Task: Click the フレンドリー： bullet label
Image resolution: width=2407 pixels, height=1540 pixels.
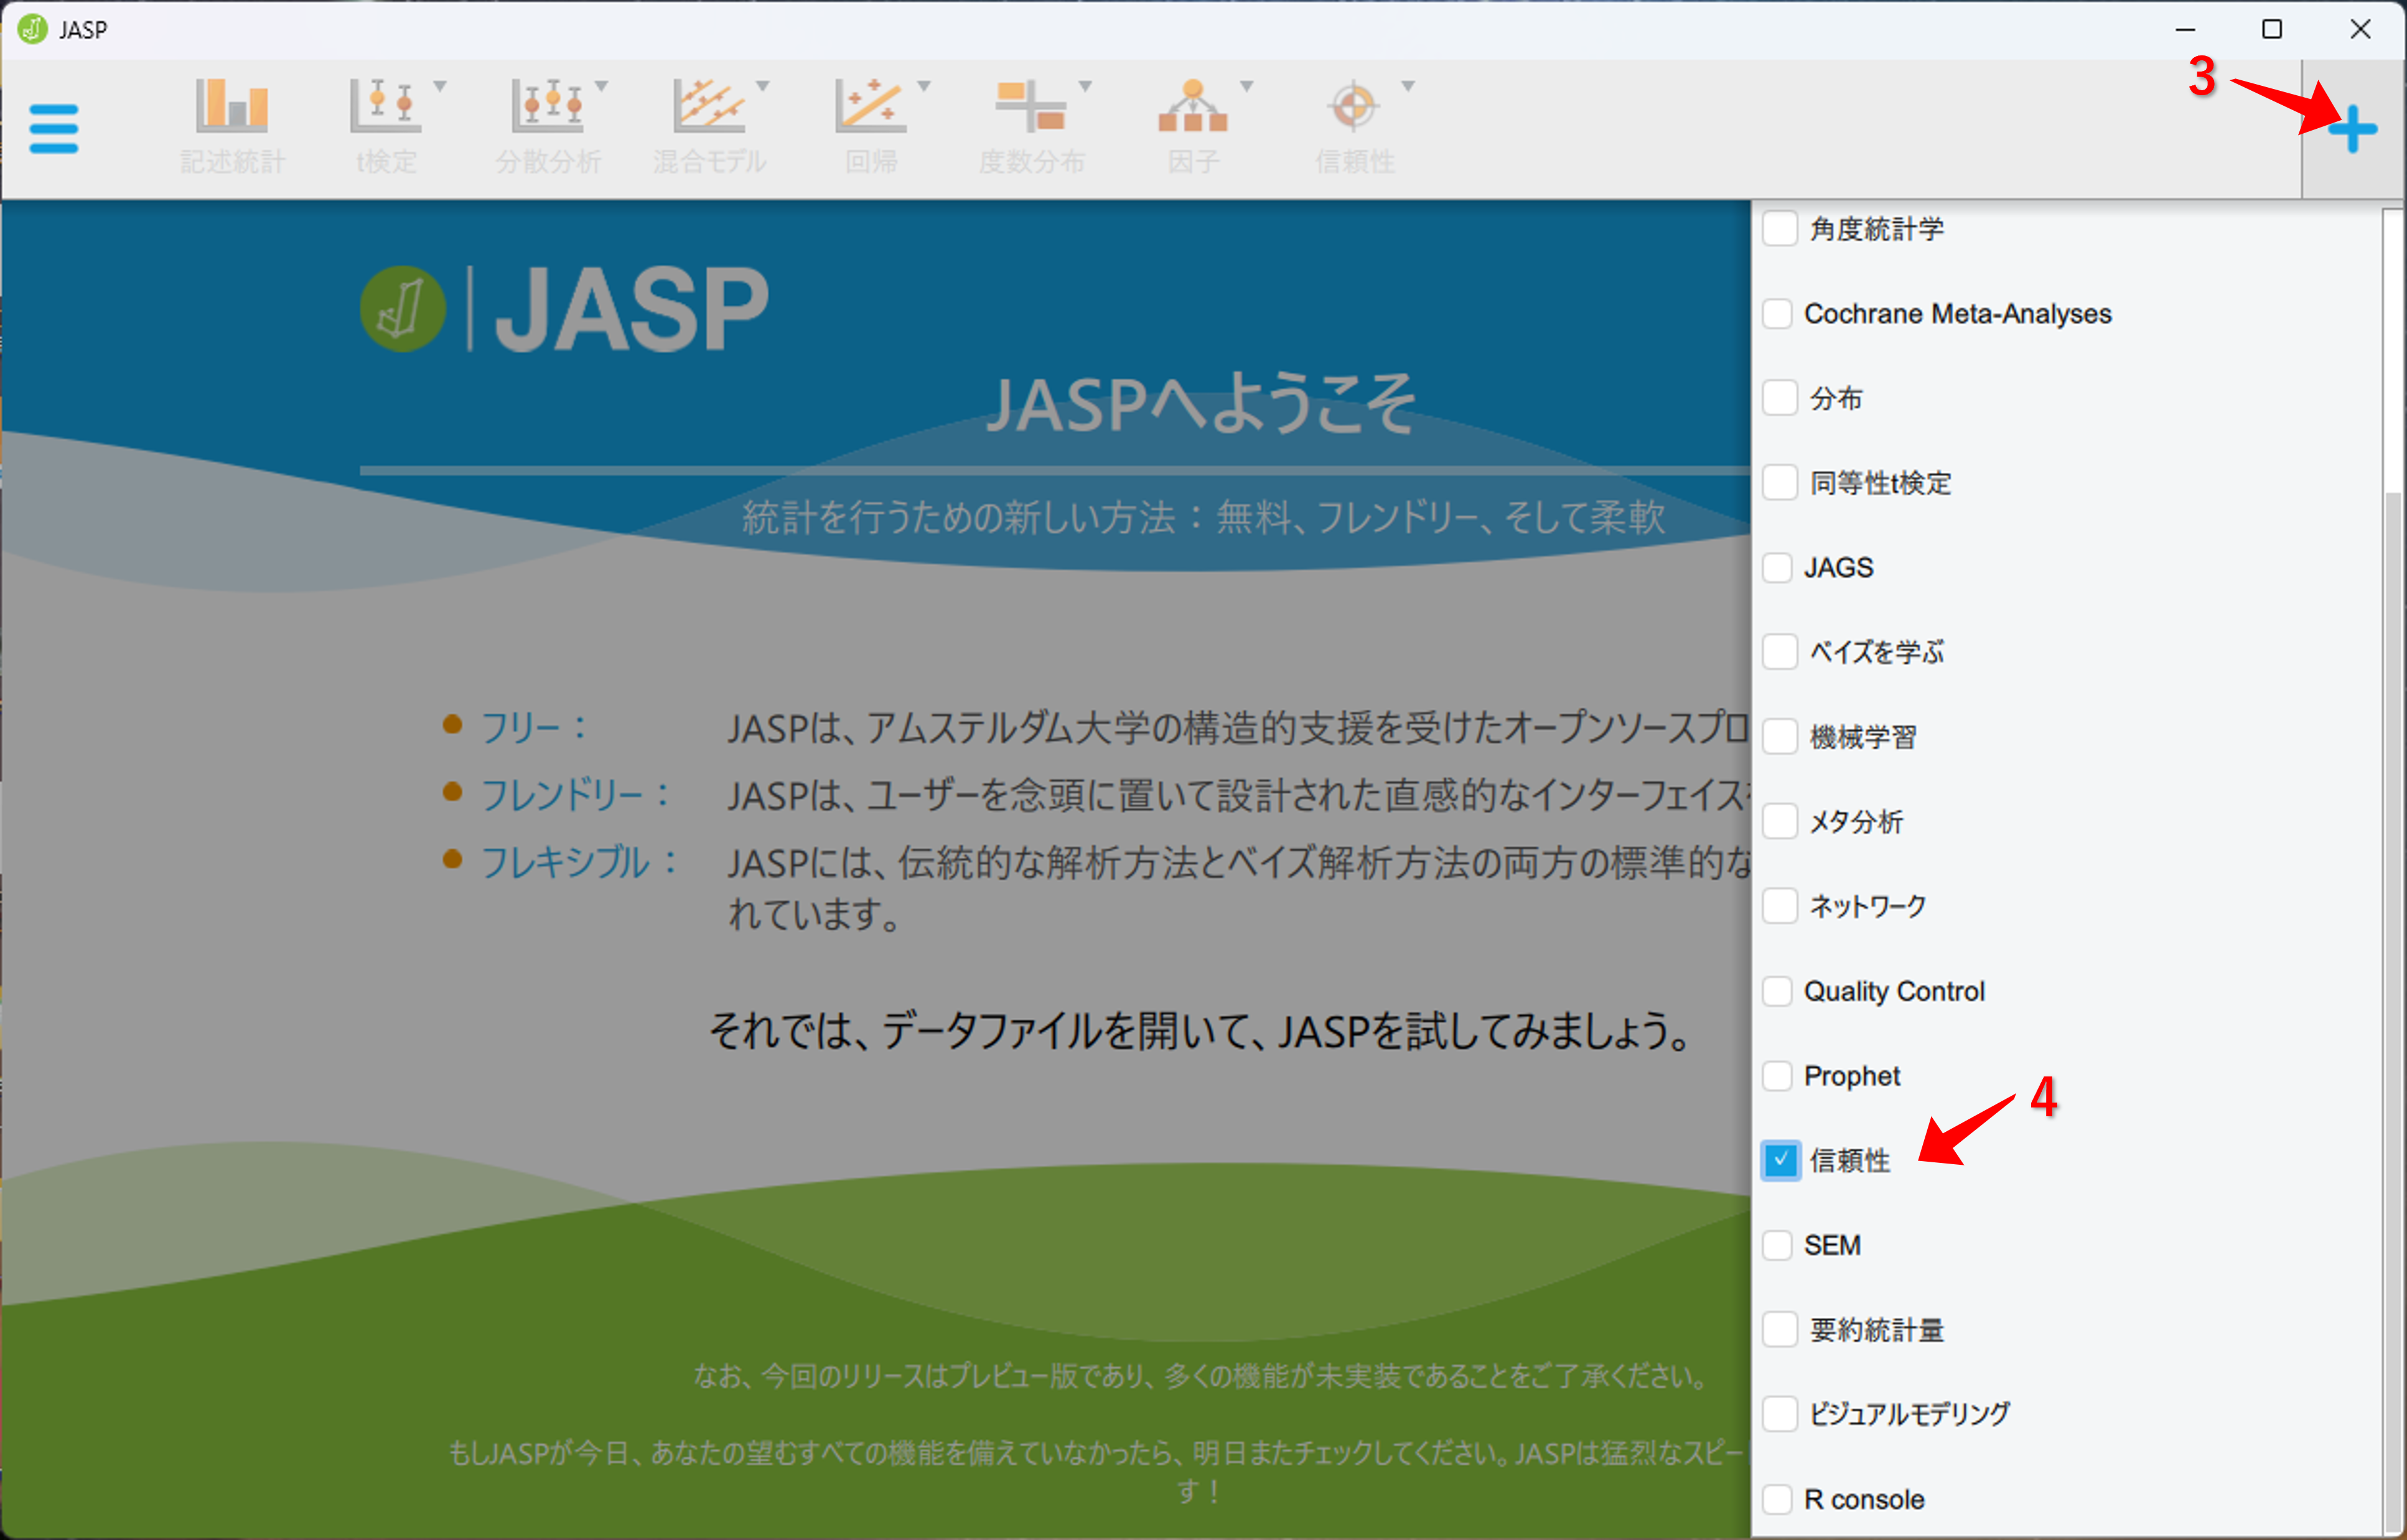Action: click(x=576, y=795)
